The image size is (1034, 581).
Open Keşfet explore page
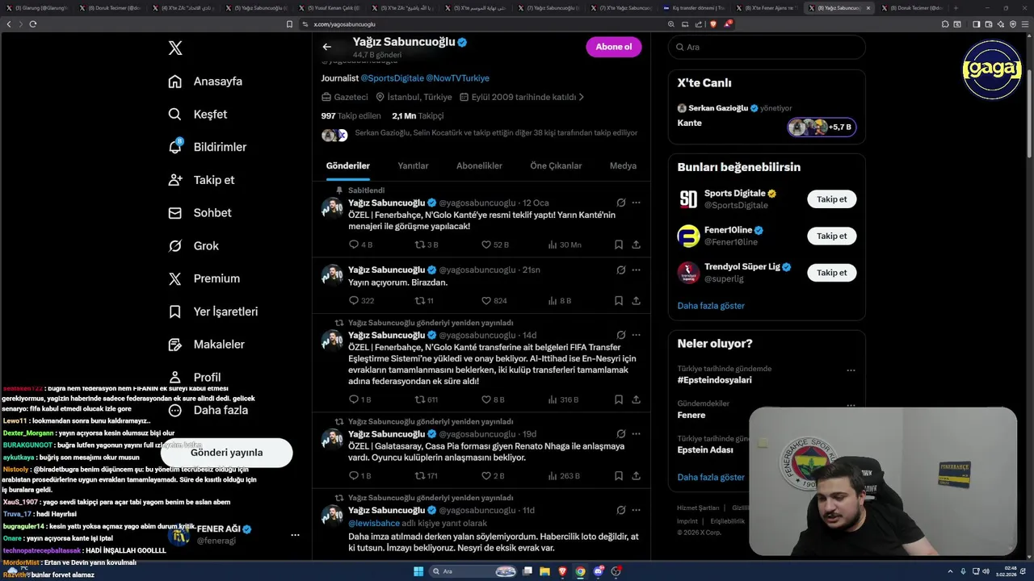click(x=198, y=115)
